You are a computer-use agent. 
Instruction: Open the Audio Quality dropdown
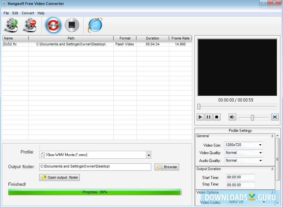[x=260, y=161]
